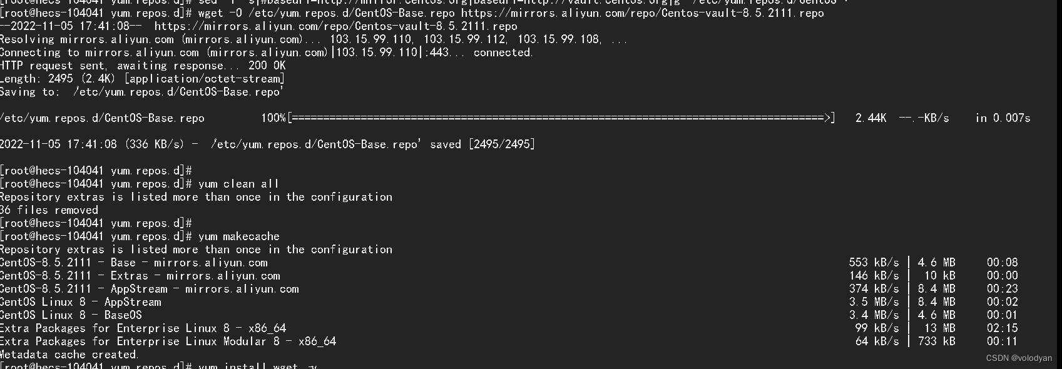Viewport: 1062px width, 369px height.
Task: Click the 'yum install wget -y' command
Action: (x=258, y=366)
